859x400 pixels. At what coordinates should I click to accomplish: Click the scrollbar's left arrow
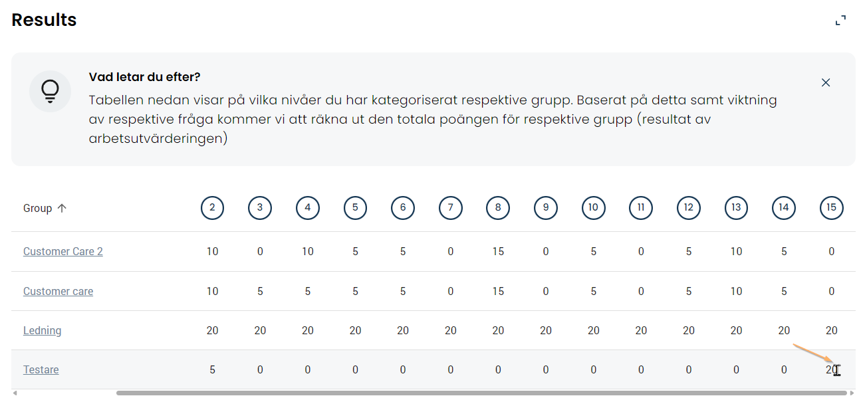point(15,393)
